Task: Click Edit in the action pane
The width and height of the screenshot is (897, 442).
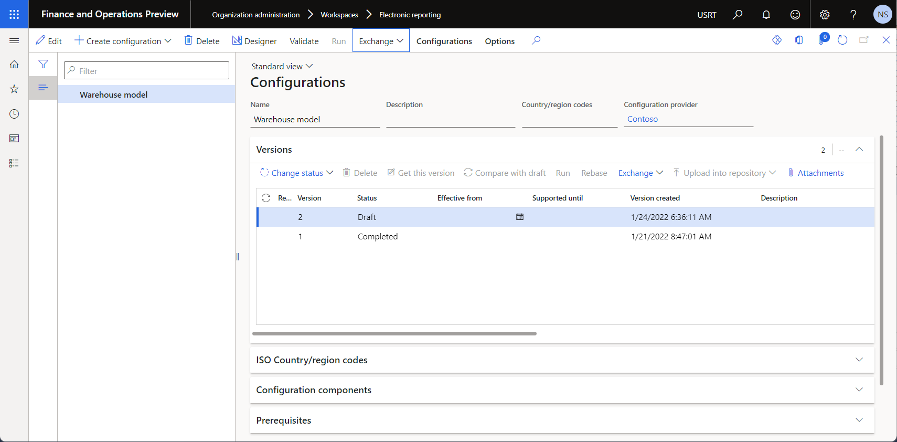Action: [x=49, y=40]
